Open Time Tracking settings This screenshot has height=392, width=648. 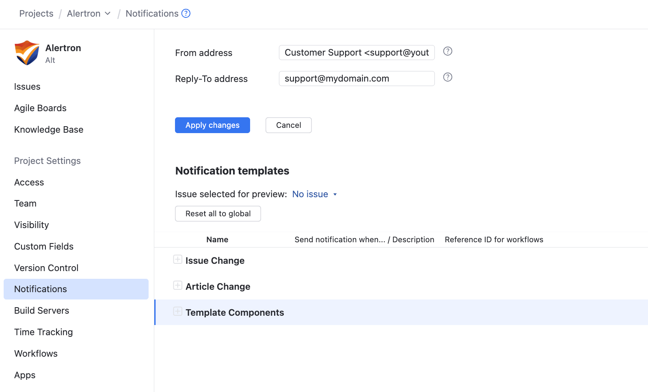click(x=43, y=332)
